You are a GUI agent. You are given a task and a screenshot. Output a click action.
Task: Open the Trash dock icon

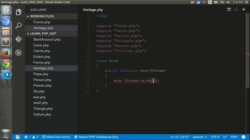tap(6, 134)
